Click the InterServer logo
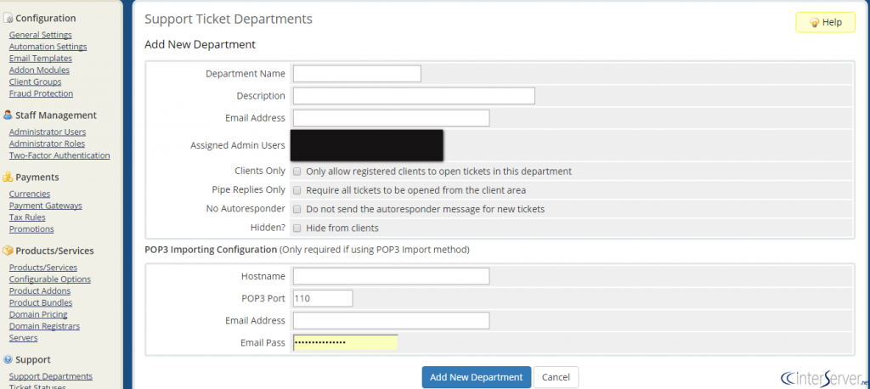 pyautogui.click(x=823, y=377)
